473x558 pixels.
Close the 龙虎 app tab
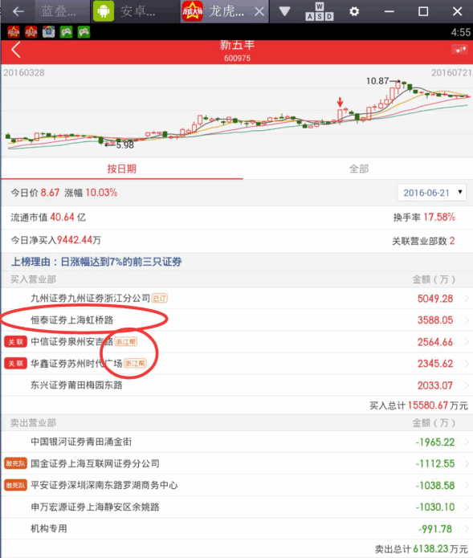(259, 12)
